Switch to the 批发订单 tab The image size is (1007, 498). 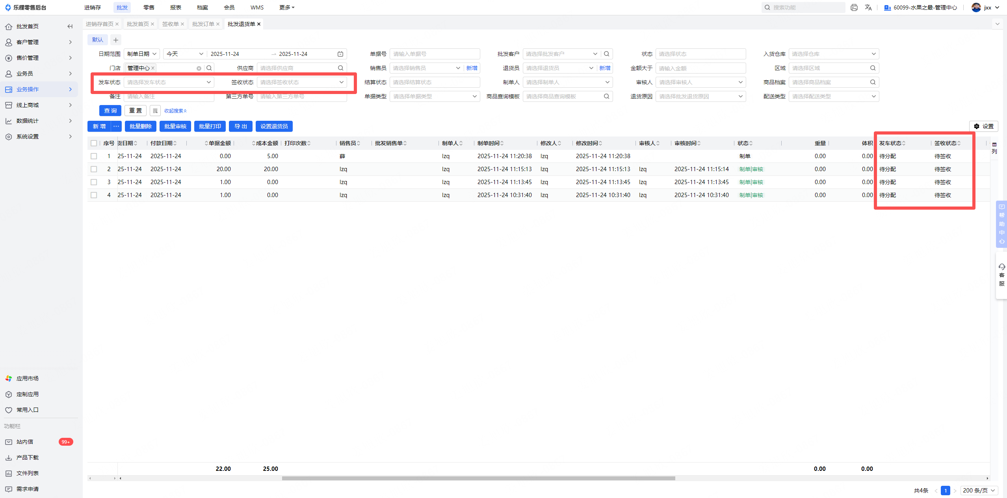tap(203, 24)
